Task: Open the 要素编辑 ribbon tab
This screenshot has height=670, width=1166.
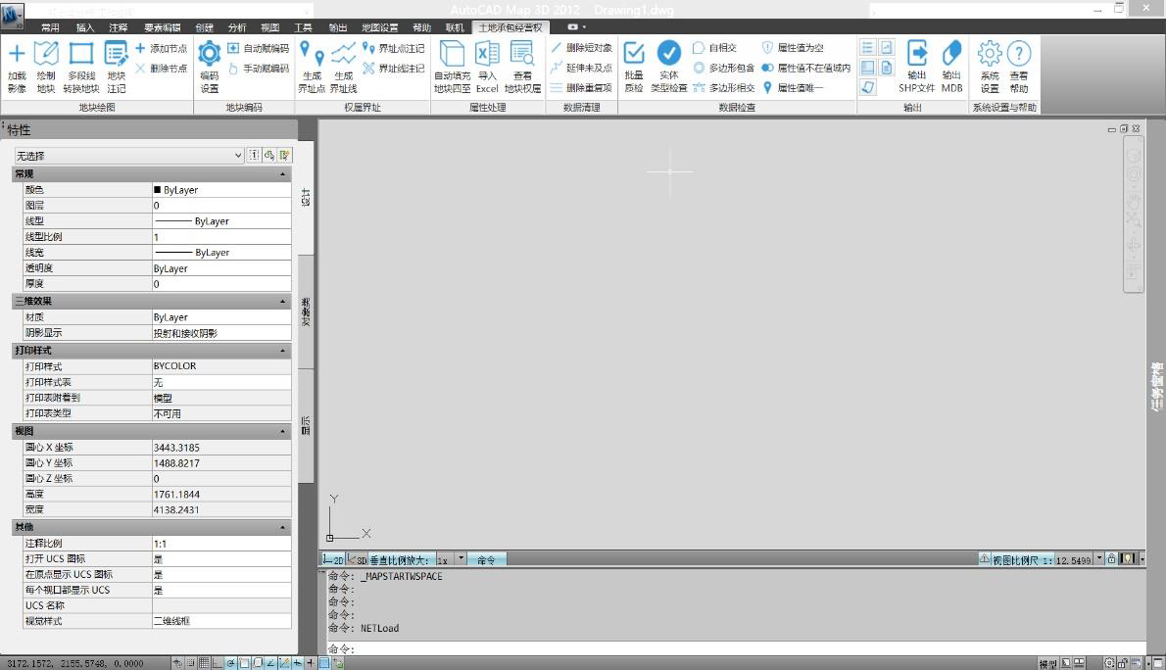Action: 162,27
